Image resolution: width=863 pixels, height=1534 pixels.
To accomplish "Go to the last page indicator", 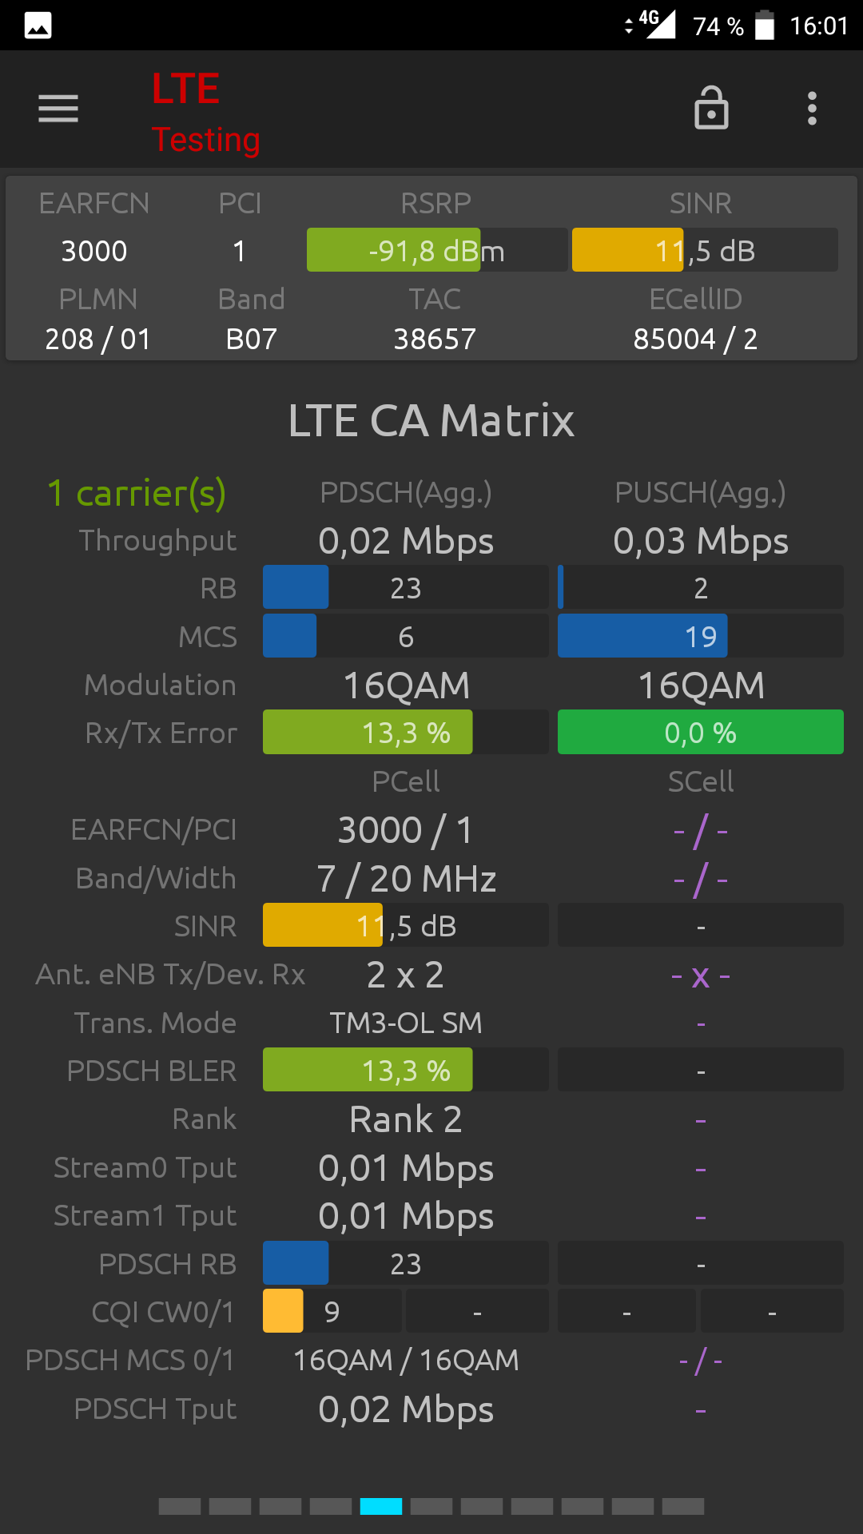I will point(683,1506).
